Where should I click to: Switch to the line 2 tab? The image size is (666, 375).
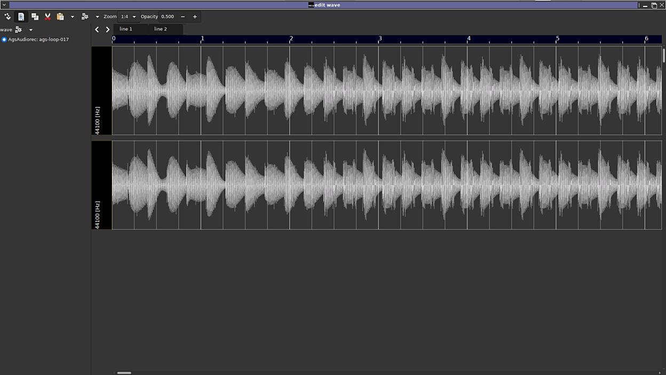161,29
